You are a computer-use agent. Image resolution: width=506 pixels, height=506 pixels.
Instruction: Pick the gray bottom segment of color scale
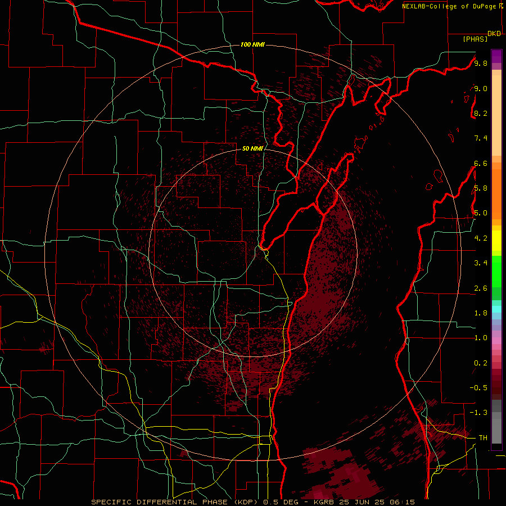[496, 431]
